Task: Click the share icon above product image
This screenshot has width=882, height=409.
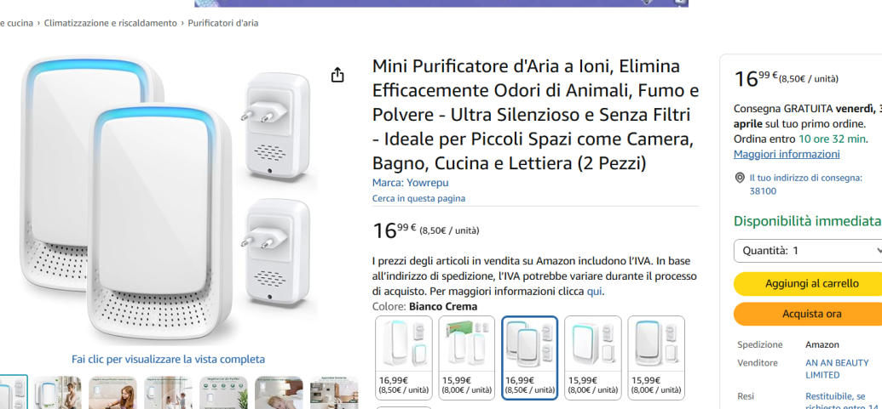Action: tap(337, 76)
